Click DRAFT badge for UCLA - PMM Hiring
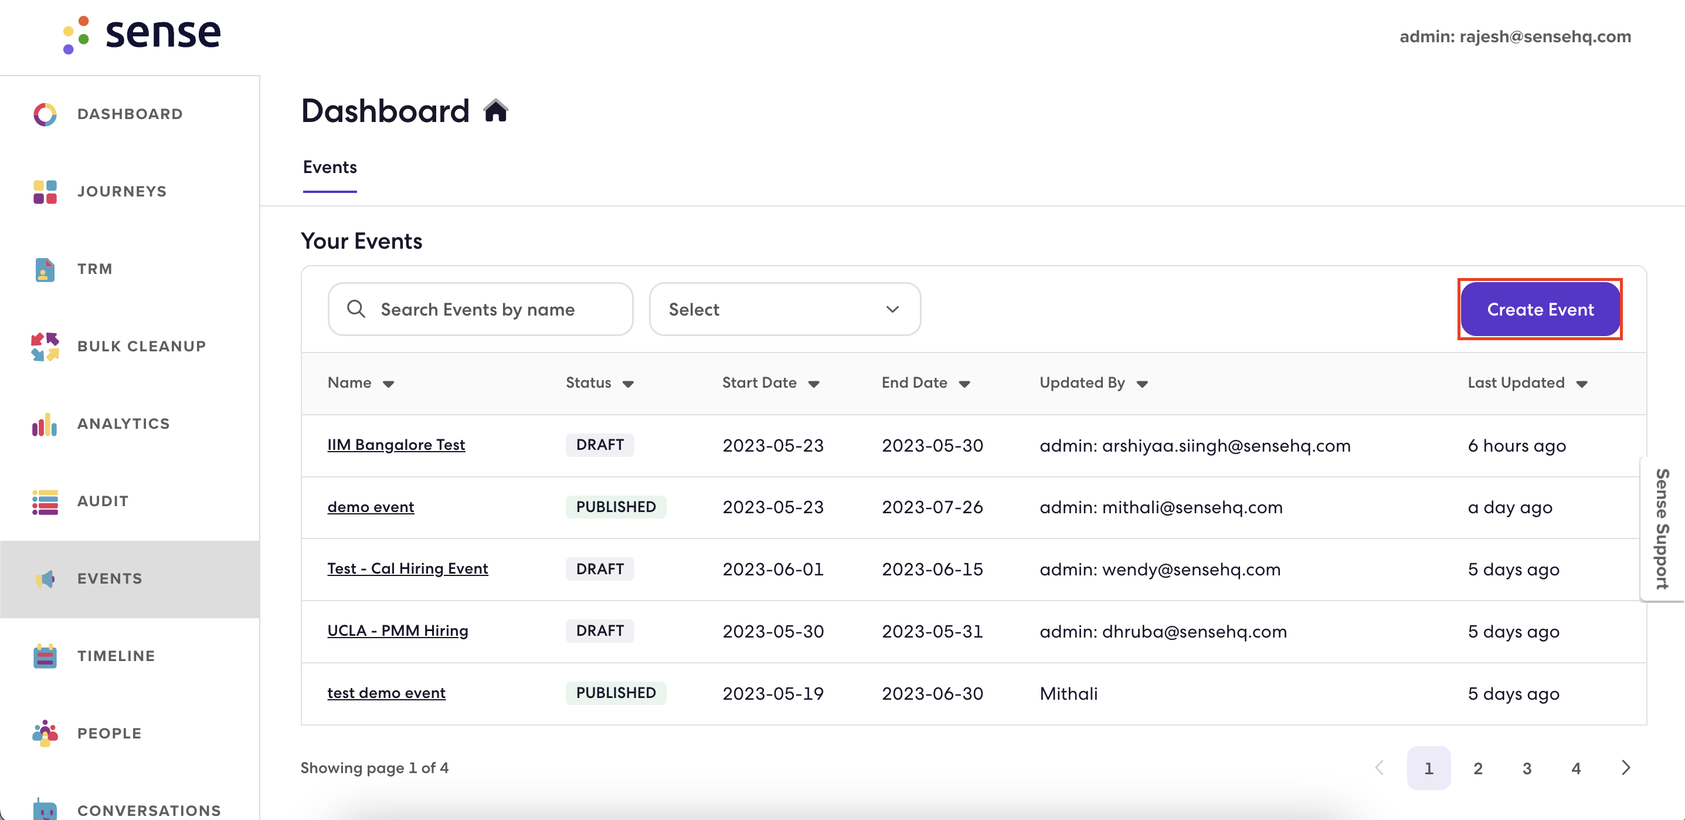Screen dimensions: 1685x820 point(599,631)
